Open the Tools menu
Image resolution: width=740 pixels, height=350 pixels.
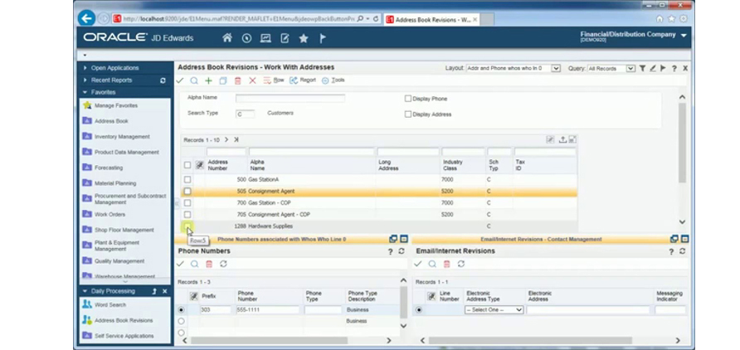click(333, 80)
